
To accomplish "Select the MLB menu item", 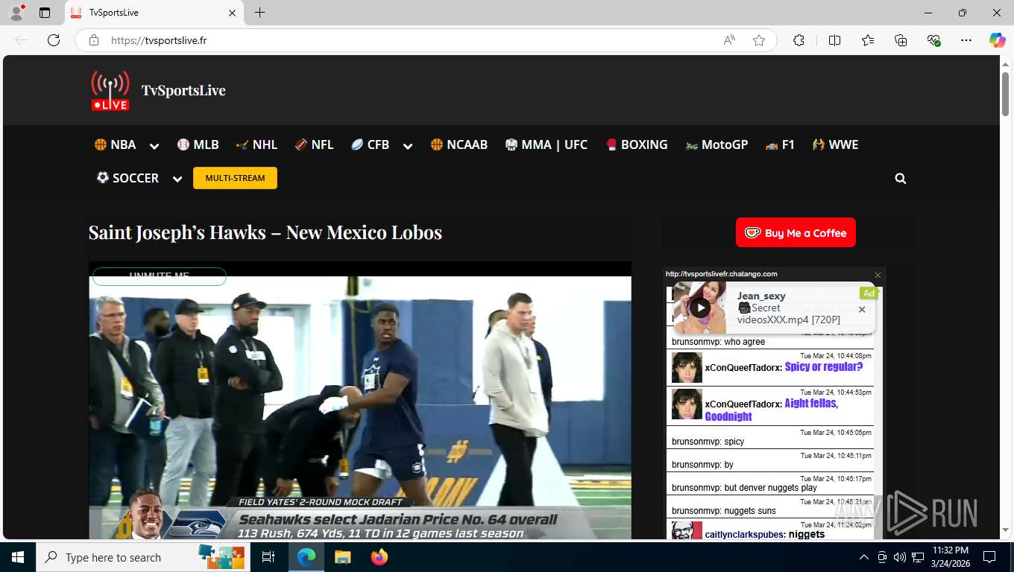I will pos(198,144).
